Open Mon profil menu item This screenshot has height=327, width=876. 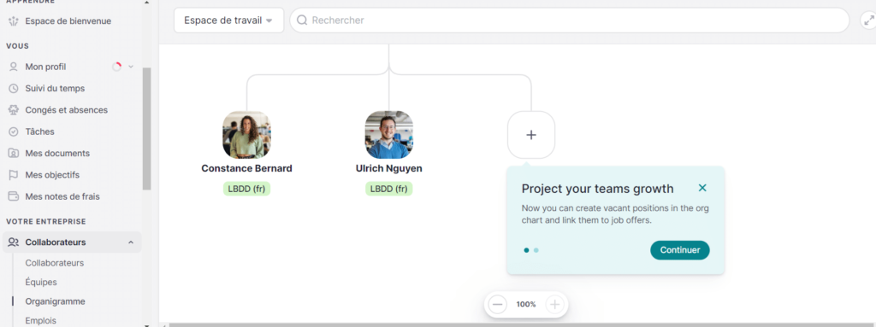click(45, 67)
